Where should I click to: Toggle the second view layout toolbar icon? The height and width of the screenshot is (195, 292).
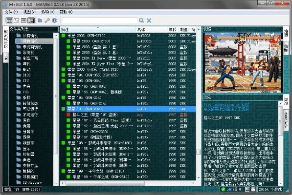[17, 20]
